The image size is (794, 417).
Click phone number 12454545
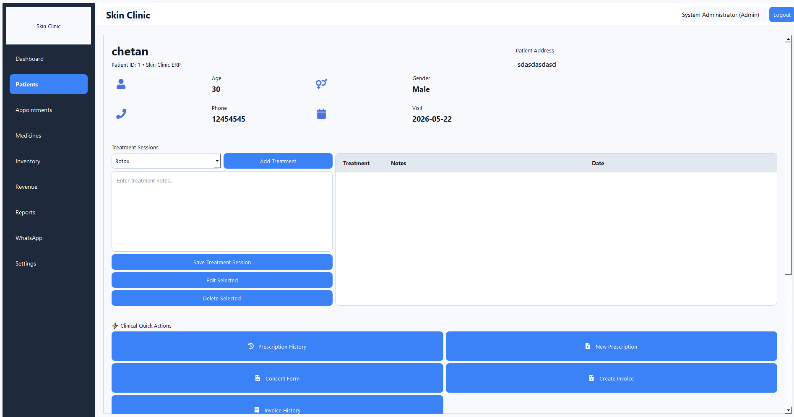(x=229, y=119)
